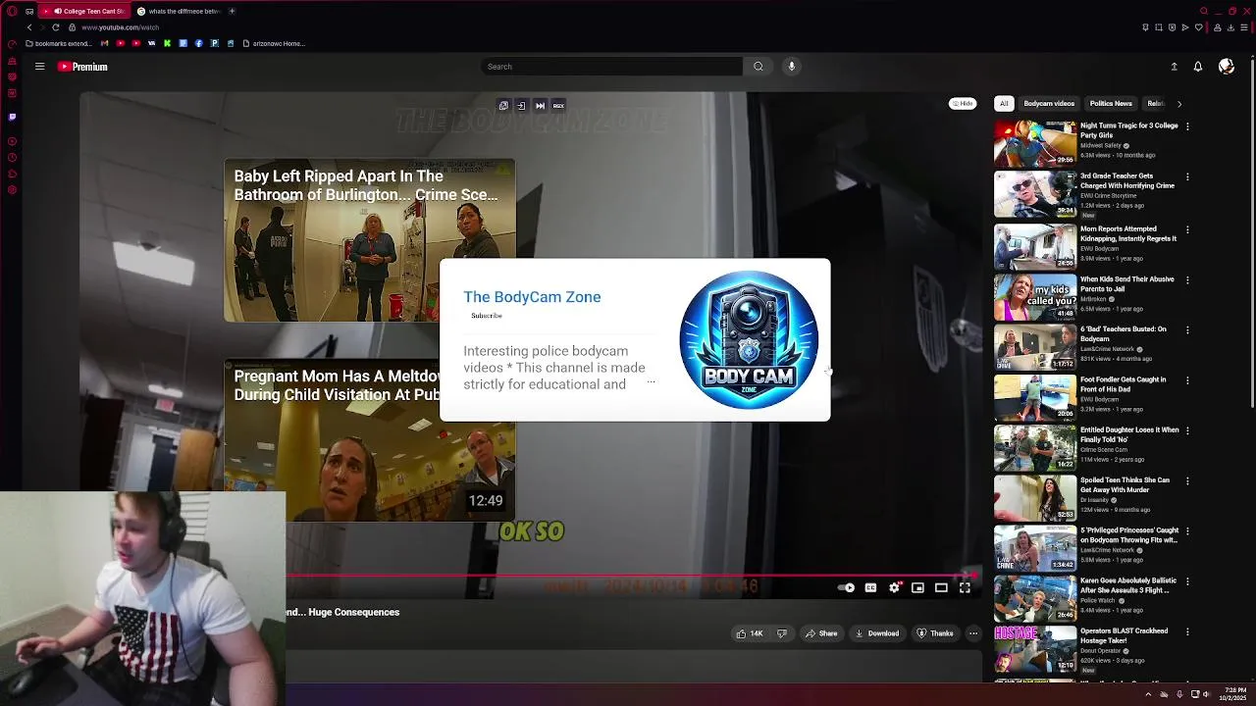Screen dimensions: 1256x706
Task: Switch to theater mode
Action: point(941,588)
